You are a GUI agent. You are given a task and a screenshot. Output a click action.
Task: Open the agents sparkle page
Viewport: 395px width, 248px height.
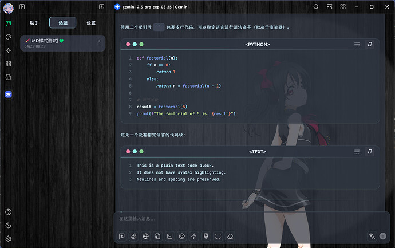9,50
